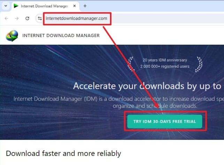Image resolution: width=224 pixels, height=165 pixels.
Task: Select the Internet Download Manager browser tab
Action: click(x=45, y=6)
